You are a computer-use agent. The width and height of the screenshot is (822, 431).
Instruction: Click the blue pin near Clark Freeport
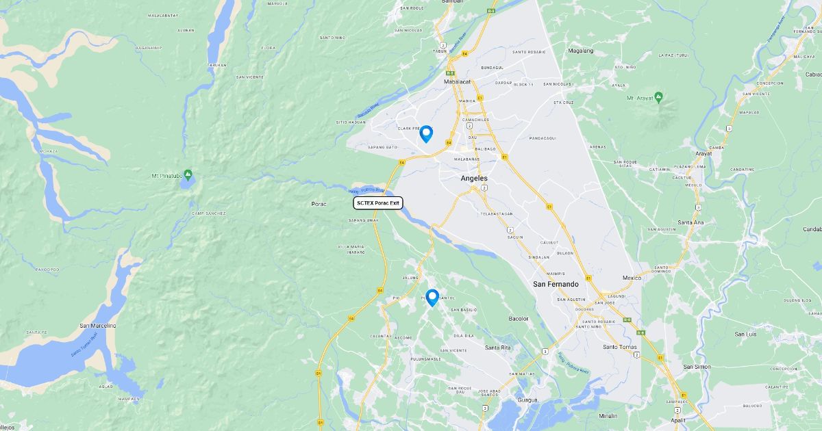pyautogui.click(x=426, y=134)
